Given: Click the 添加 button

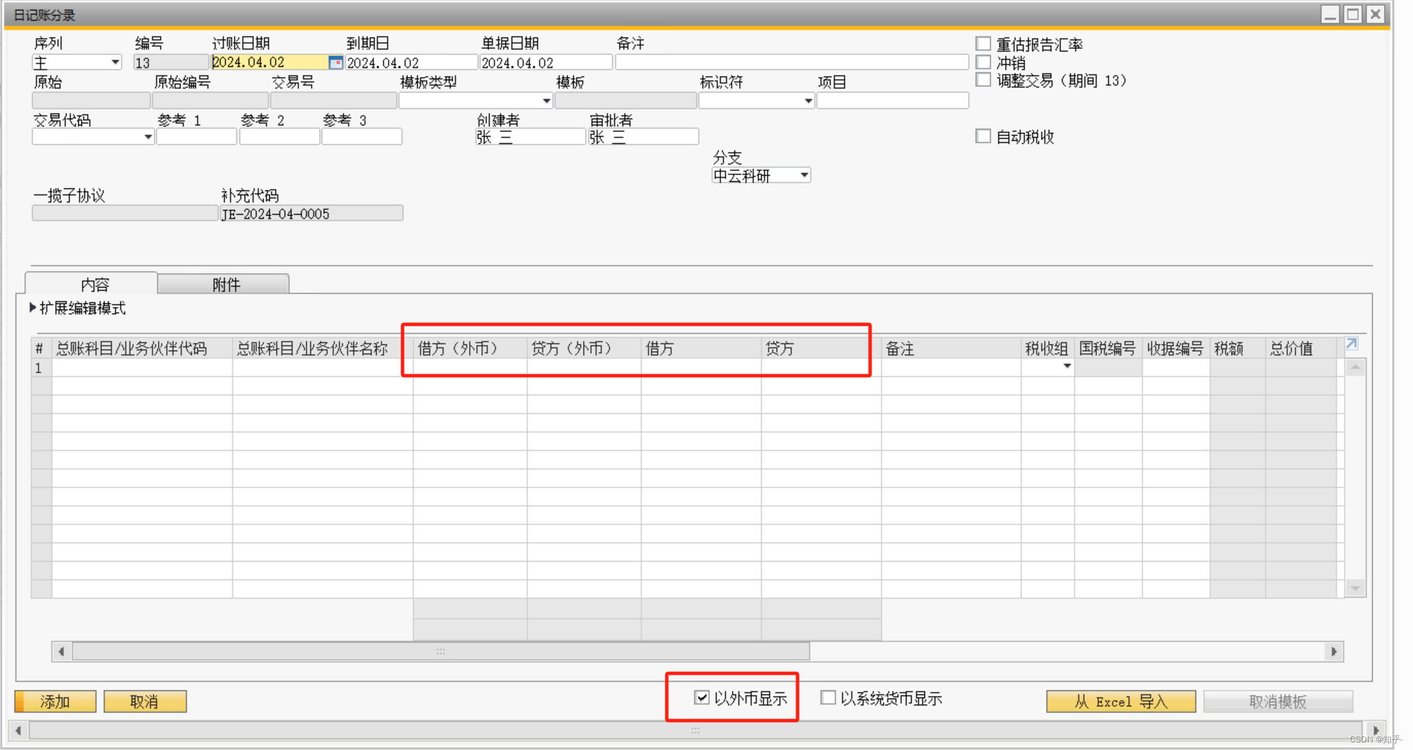Looking at the screenshot, I should tap(55, 701).
